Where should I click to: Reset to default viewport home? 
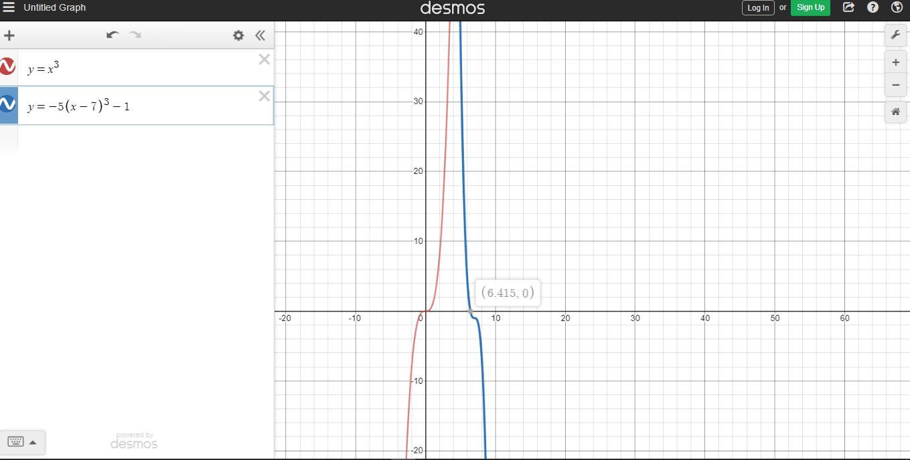coord(896,112)
